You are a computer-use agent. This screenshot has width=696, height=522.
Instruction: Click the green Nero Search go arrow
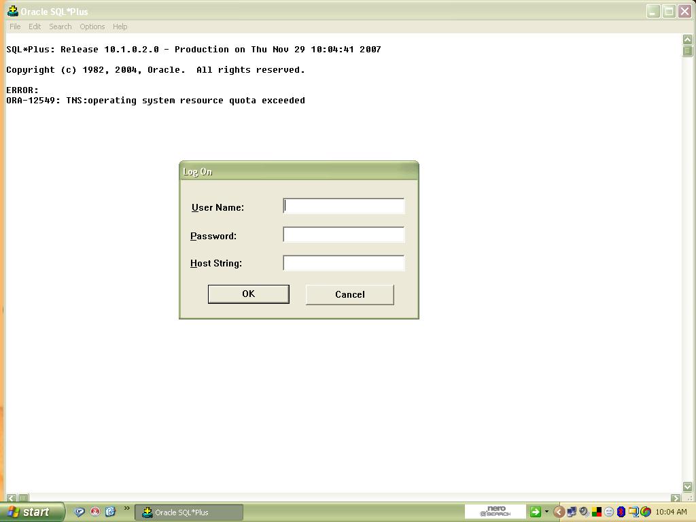click(536, 512)
